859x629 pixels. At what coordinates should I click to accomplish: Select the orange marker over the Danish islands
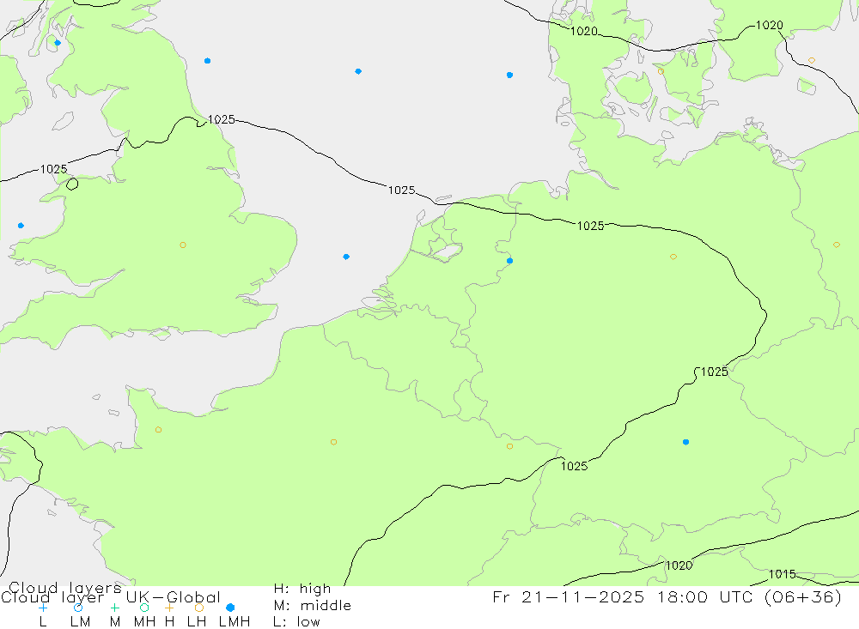(661, 72)
